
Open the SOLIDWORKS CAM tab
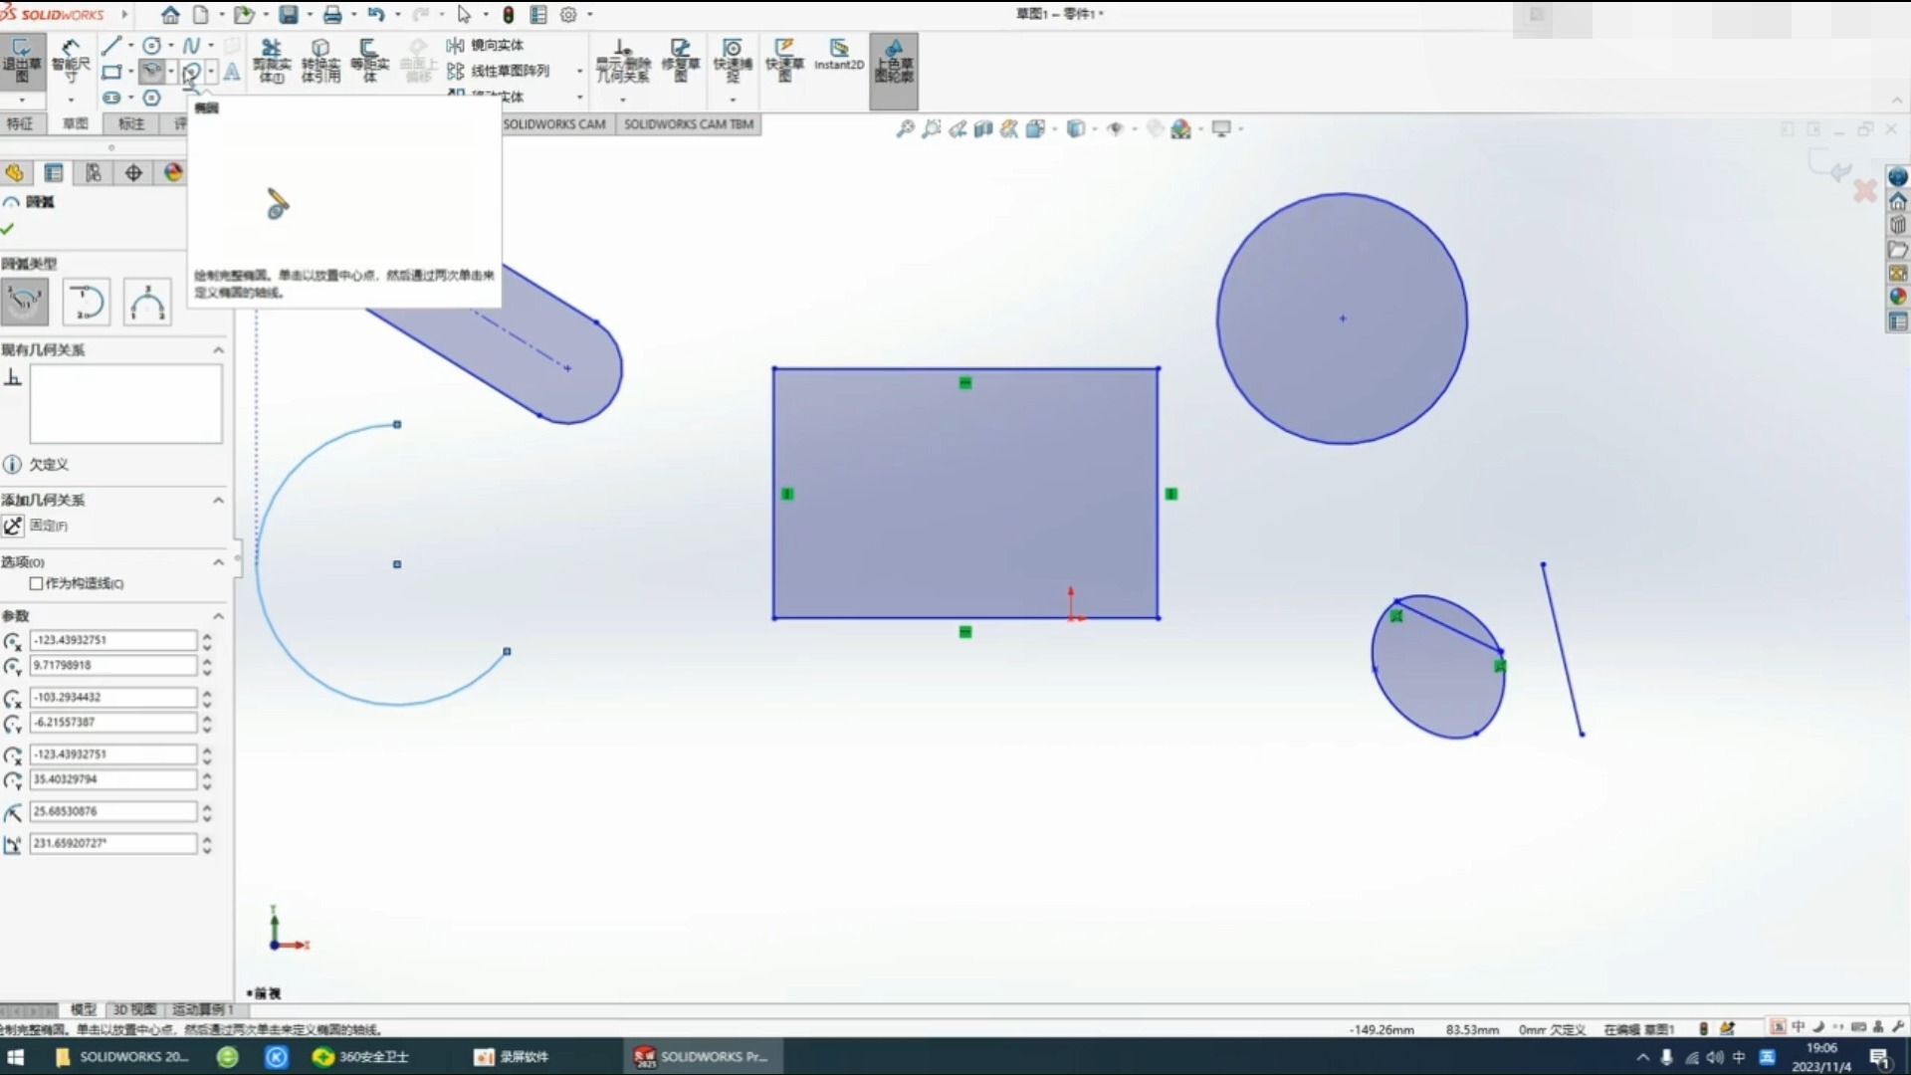click(554, 123)
